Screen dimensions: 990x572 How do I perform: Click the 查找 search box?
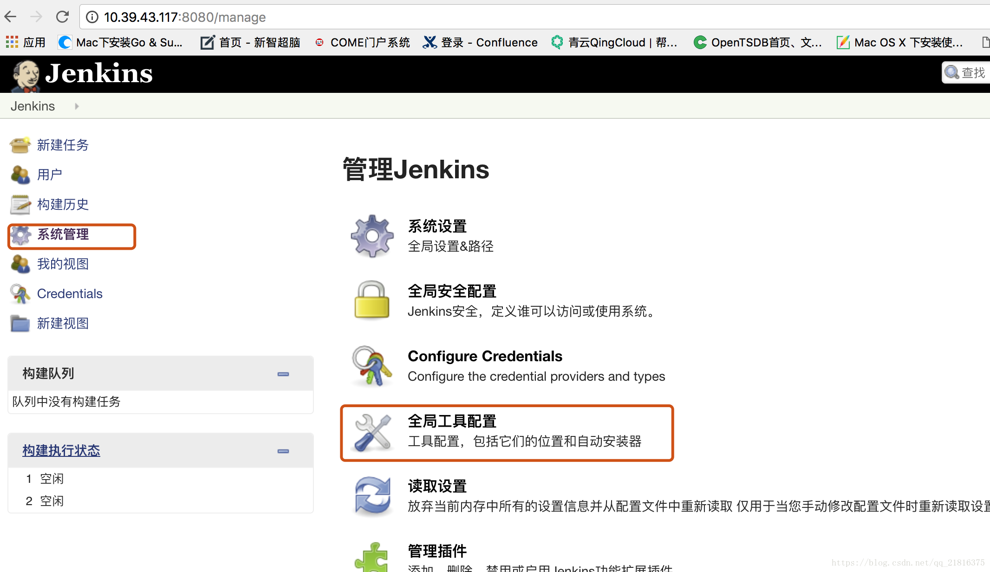coord(966,72)
